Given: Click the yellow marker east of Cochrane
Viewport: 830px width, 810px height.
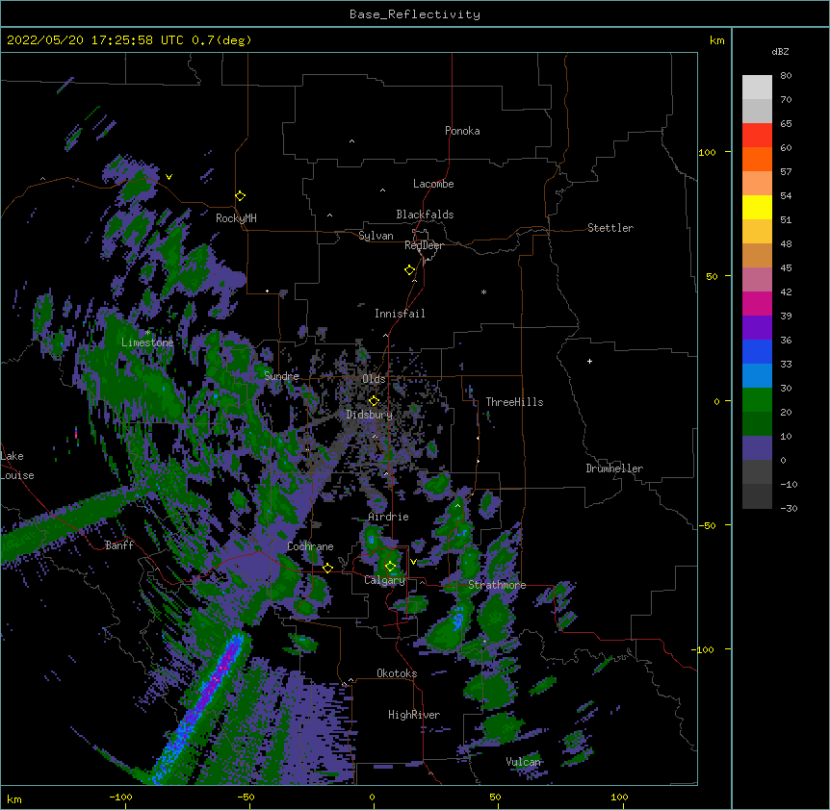Looking at the screenshot, I should pyautogui.click(x=327, y=569).
